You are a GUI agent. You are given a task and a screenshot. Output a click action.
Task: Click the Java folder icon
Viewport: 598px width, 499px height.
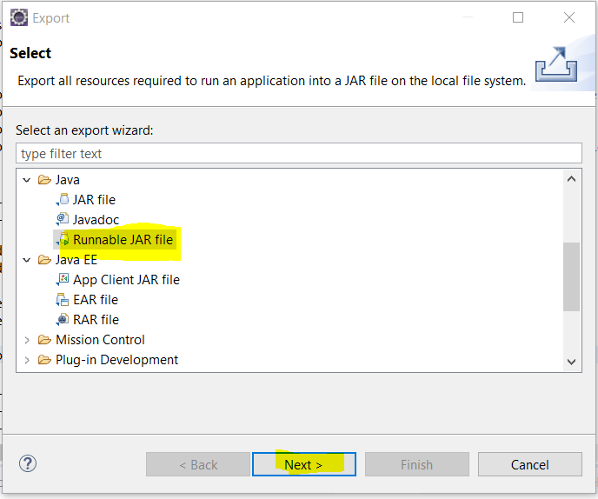(x=44, y=180)
